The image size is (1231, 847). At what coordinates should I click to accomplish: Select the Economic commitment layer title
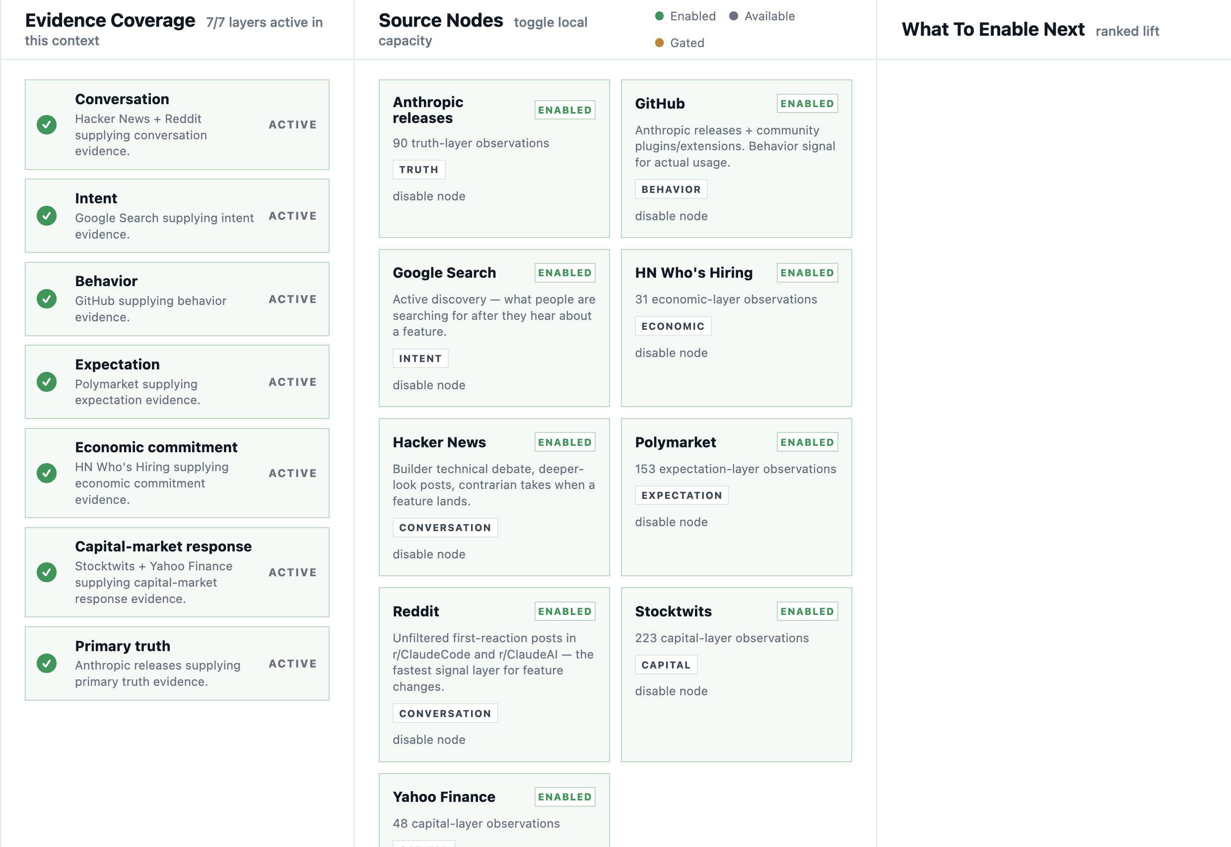tap(156, 447)
